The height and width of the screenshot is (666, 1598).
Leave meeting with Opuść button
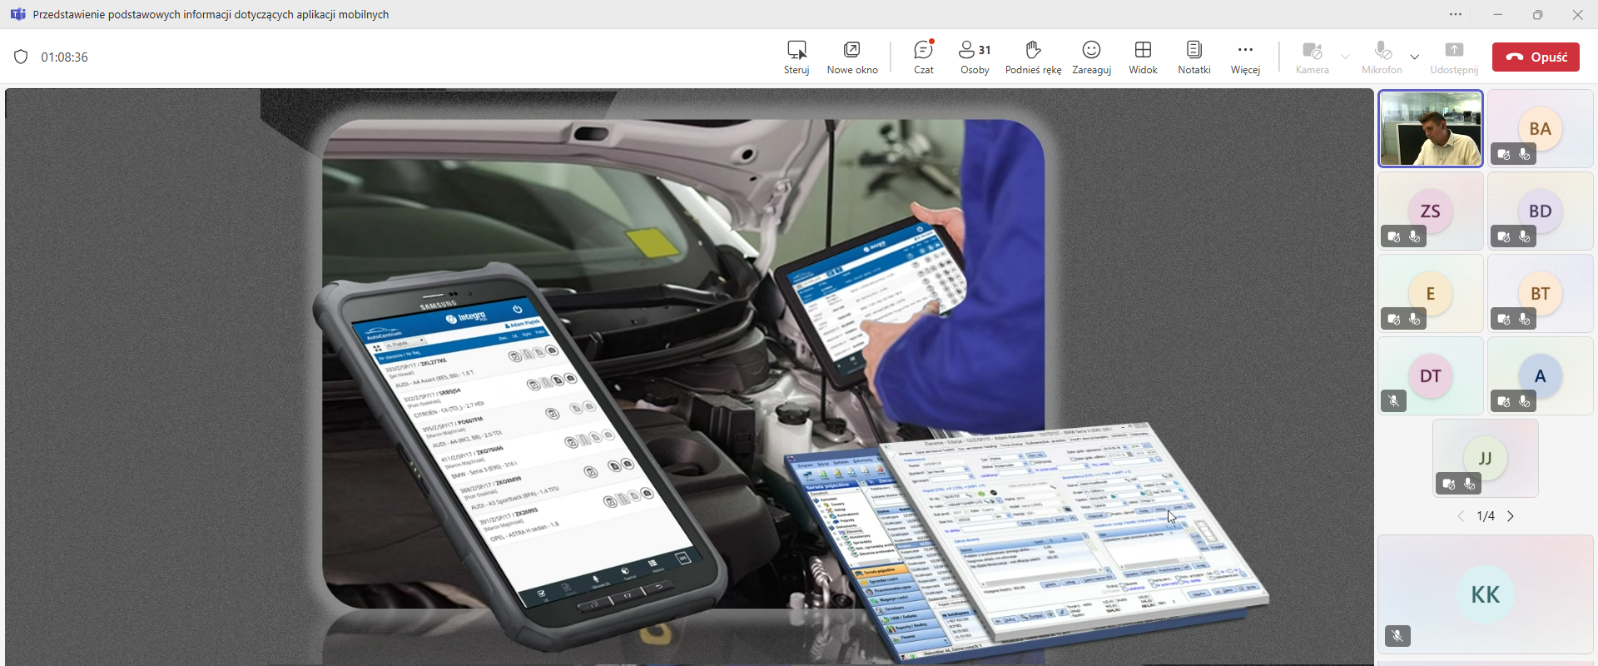(1536, 57)
